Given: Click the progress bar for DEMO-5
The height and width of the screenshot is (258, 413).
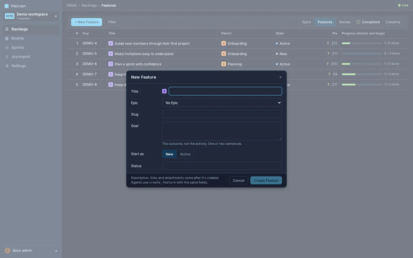Looking at the screenshot, I should (362, 54).
